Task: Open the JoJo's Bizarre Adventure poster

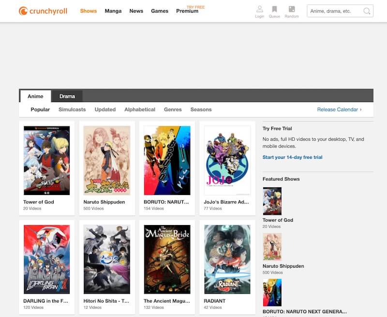Action: point(227,161)
